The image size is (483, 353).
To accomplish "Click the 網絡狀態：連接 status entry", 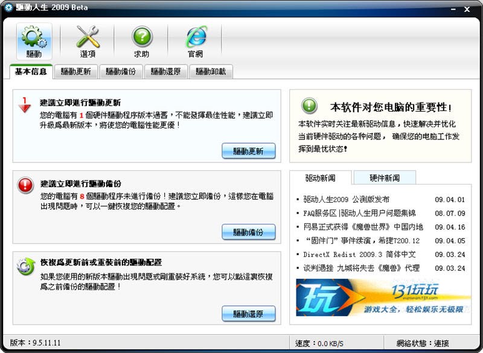I will tap(423, 343).
